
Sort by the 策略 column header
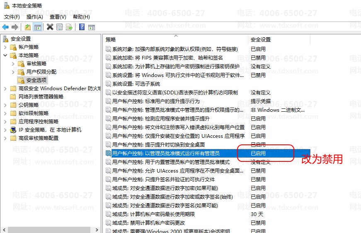coord(111,40)
